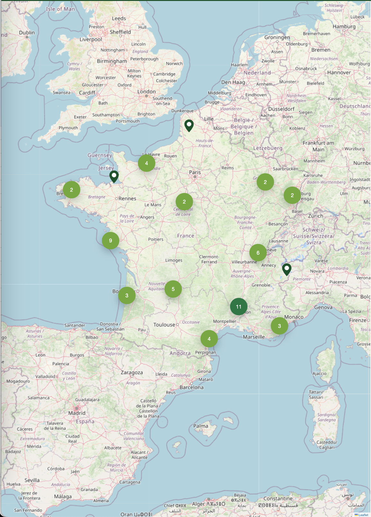Click the Paris city label on map
The height and width of the screenshot is (517, 371).
195,172
